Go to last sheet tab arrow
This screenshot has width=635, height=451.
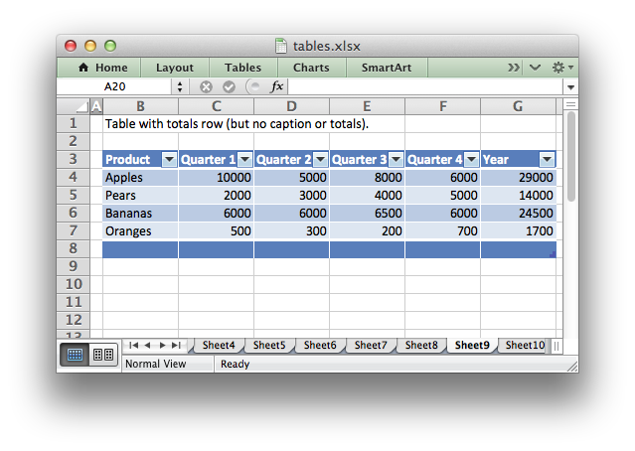176,345
